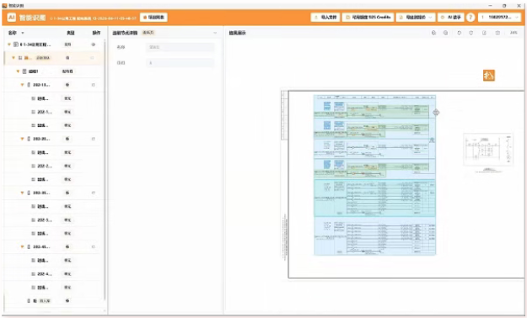Image resolution: width=527 pixels, height=318 pixels.
Task: Click the move handle icon beside the drawing
Action: (x=436, y=113)
